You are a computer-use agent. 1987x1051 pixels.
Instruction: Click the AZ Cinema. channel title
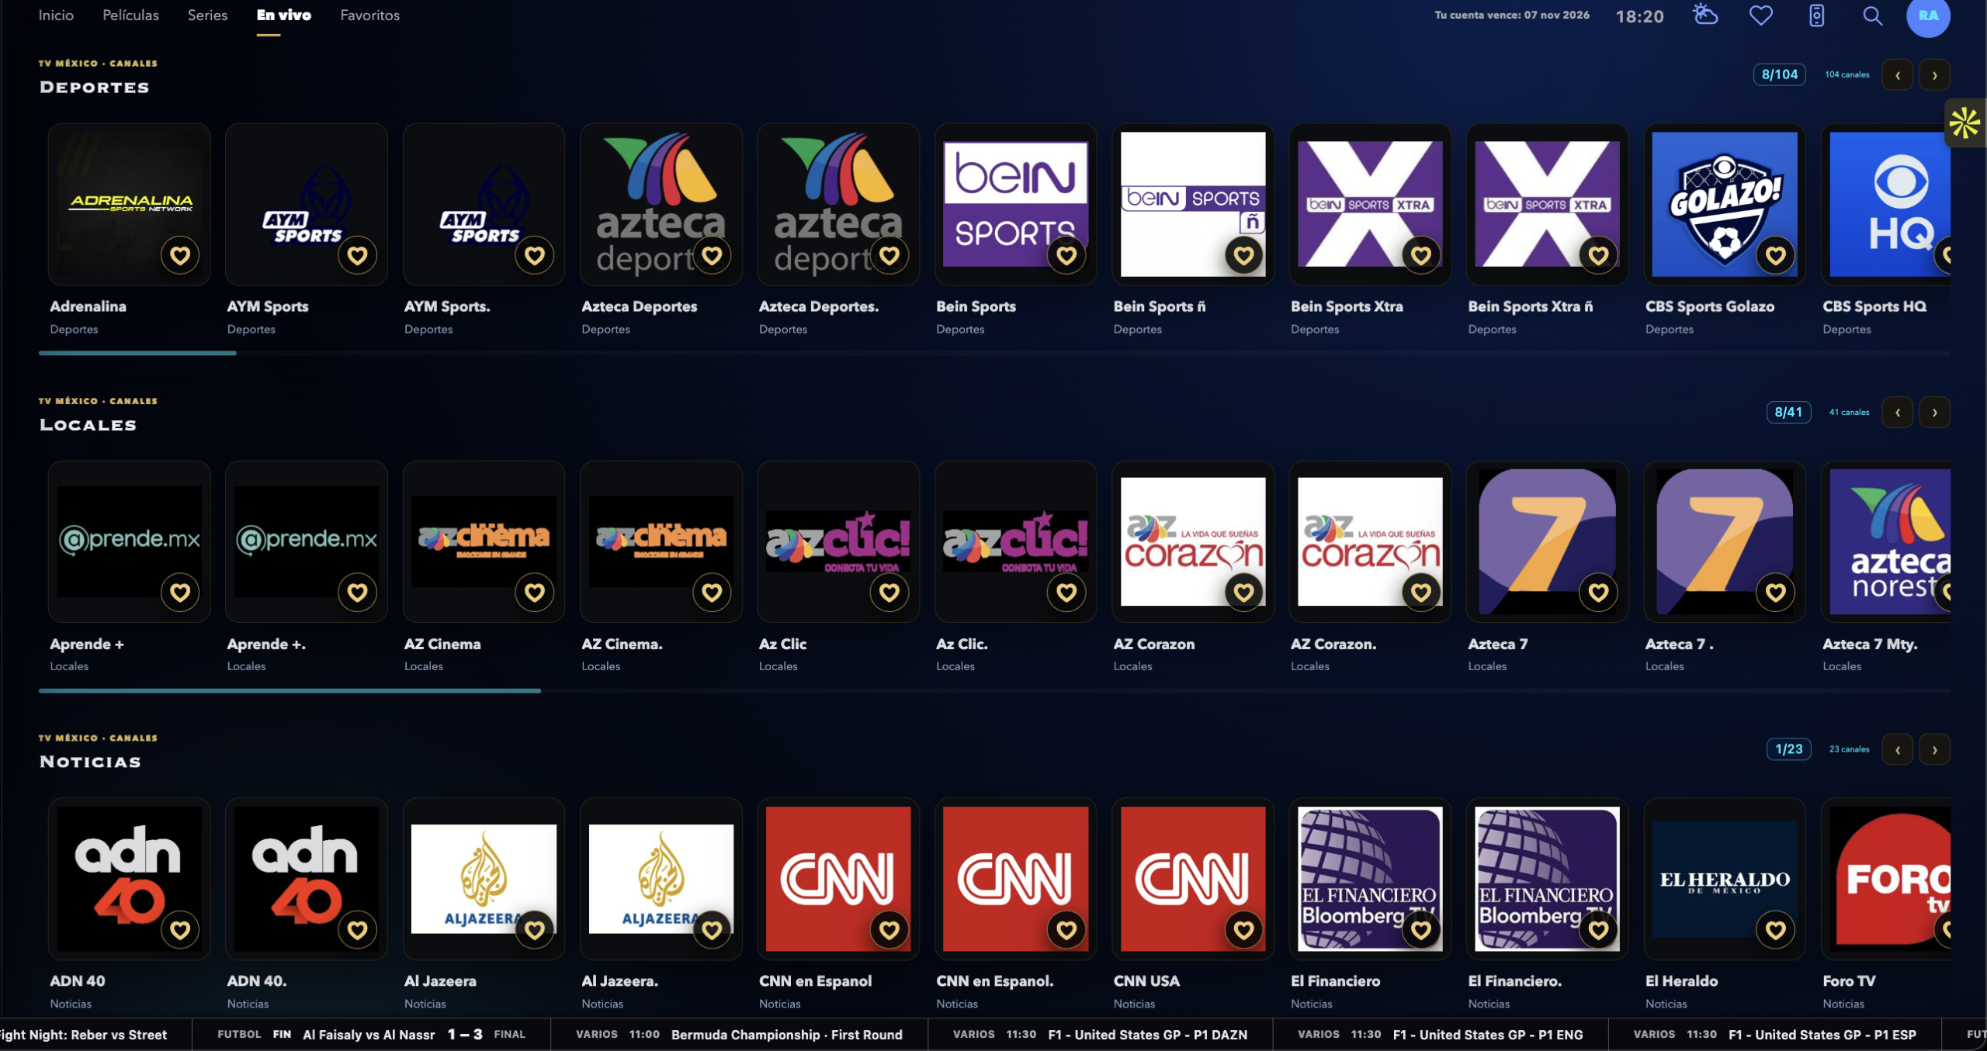click(x=622, y=644)
